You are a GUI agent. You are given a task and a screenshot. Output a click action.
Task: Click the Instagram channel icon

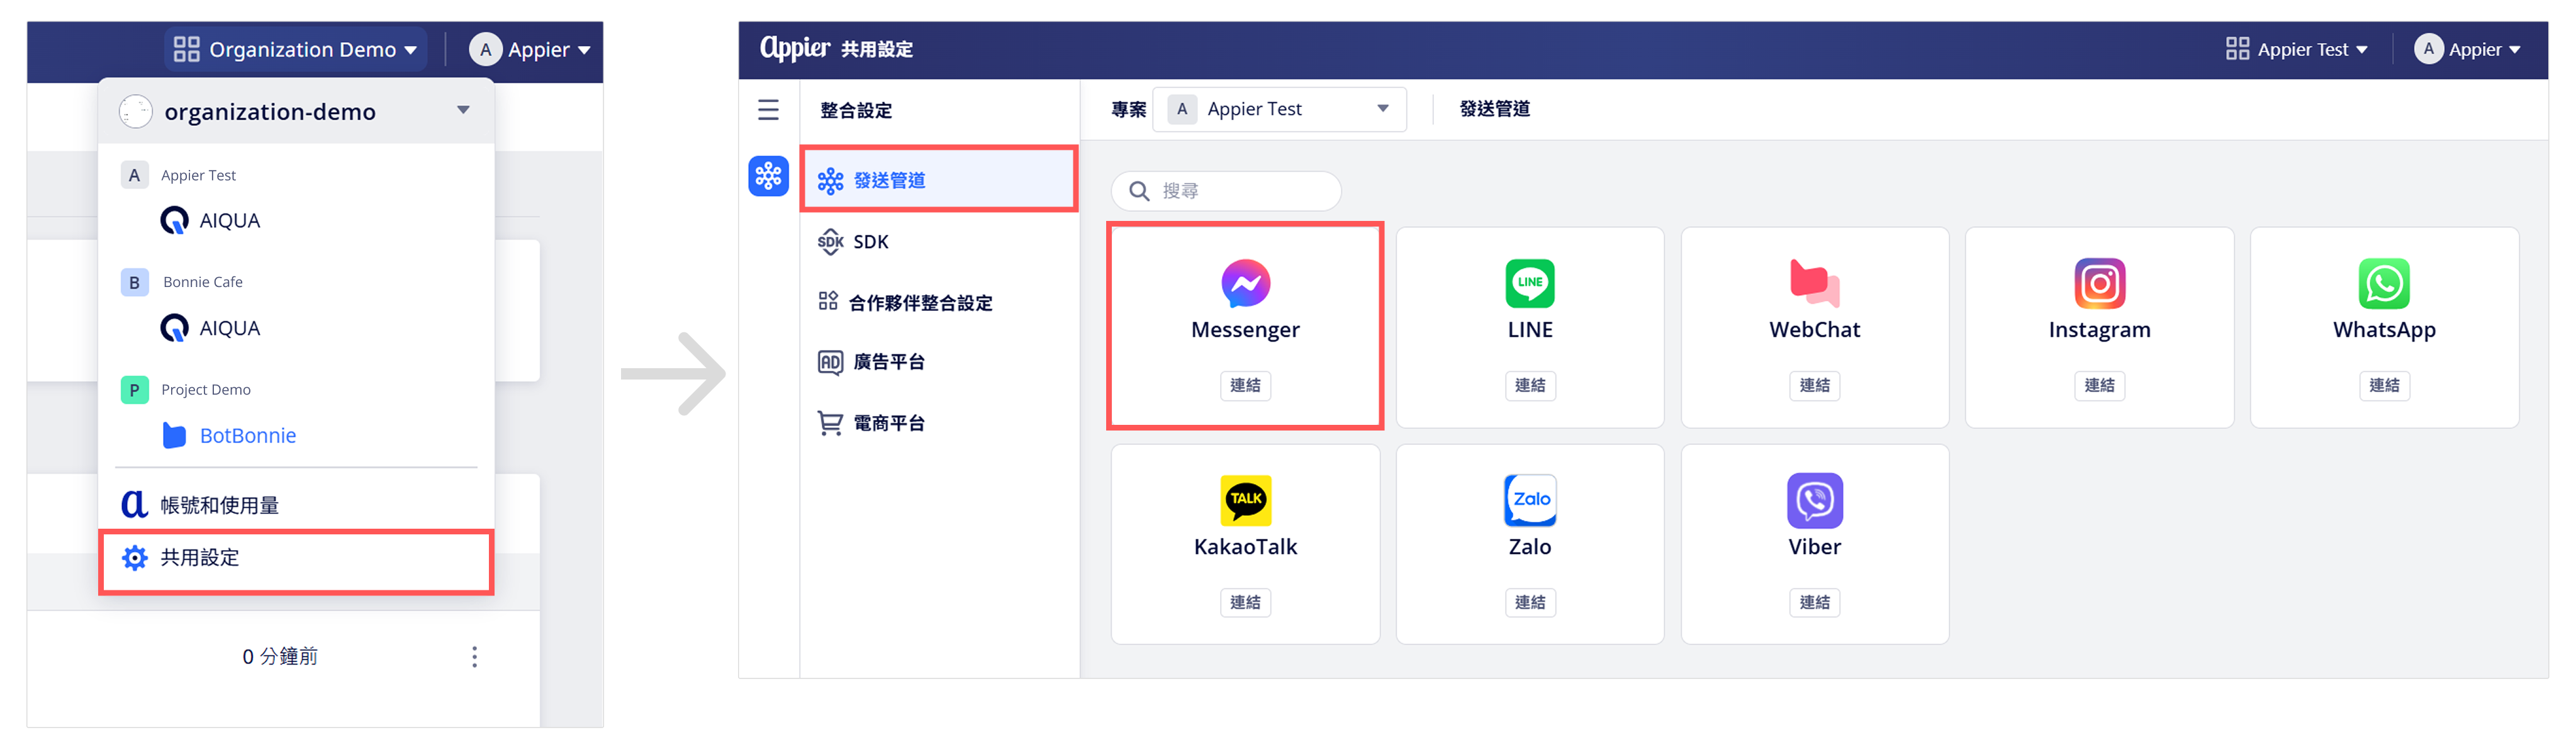pyautogui.click(x=2099, y=283)
